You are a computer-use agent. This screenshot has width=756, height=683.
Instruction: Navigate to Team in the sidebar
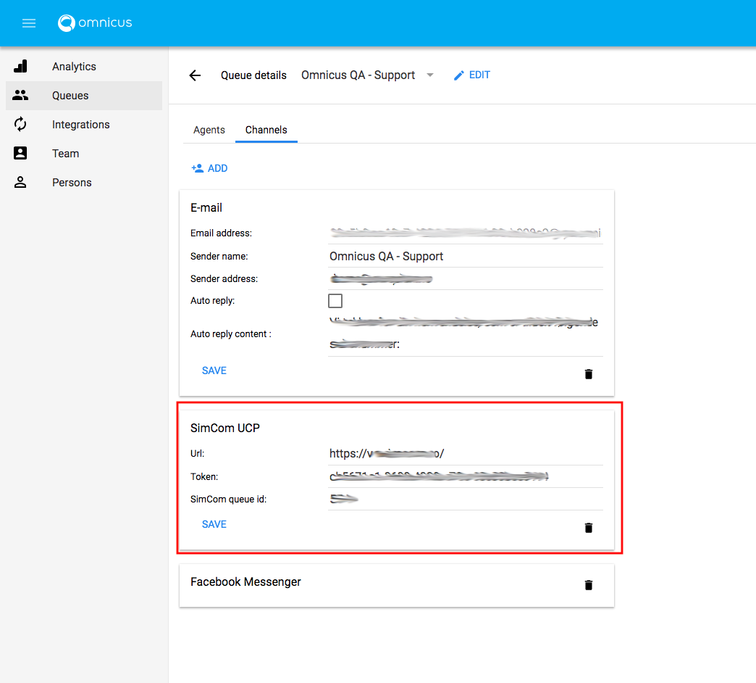pos(65,154)
